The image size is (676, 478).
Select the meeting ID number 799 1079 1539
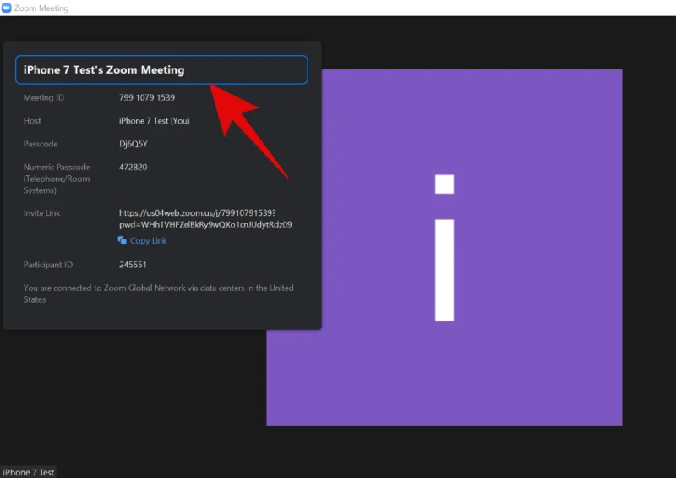point(147,98)
